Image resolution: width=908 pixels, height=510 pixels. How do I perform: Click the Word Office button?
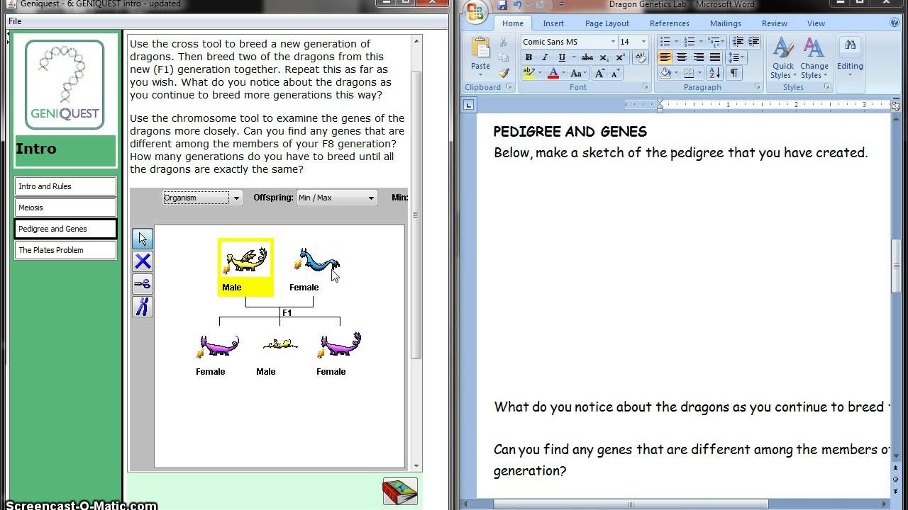pyautogui.click(x=475, y=12)
